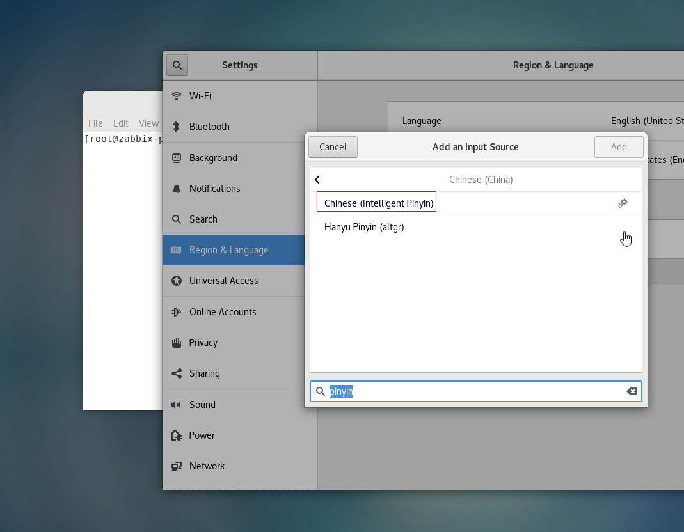Go back from Chinese (China) list
The height and width of the screenshot is (532, 684).
coord(317,180)
